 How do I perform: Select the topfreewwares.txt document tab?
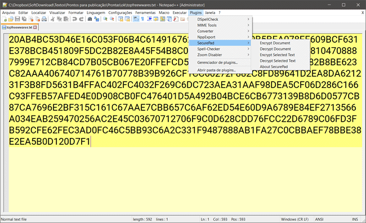(19, 28)
